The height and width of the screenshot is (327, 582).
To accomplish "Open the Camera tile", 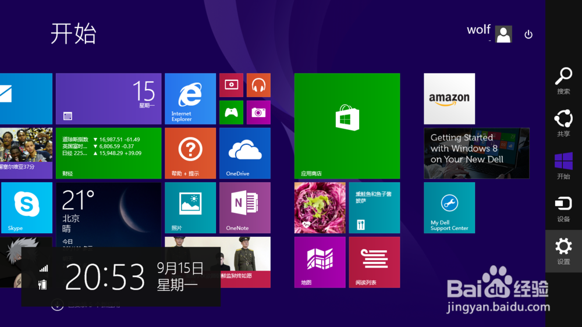I will click(259, 112).
